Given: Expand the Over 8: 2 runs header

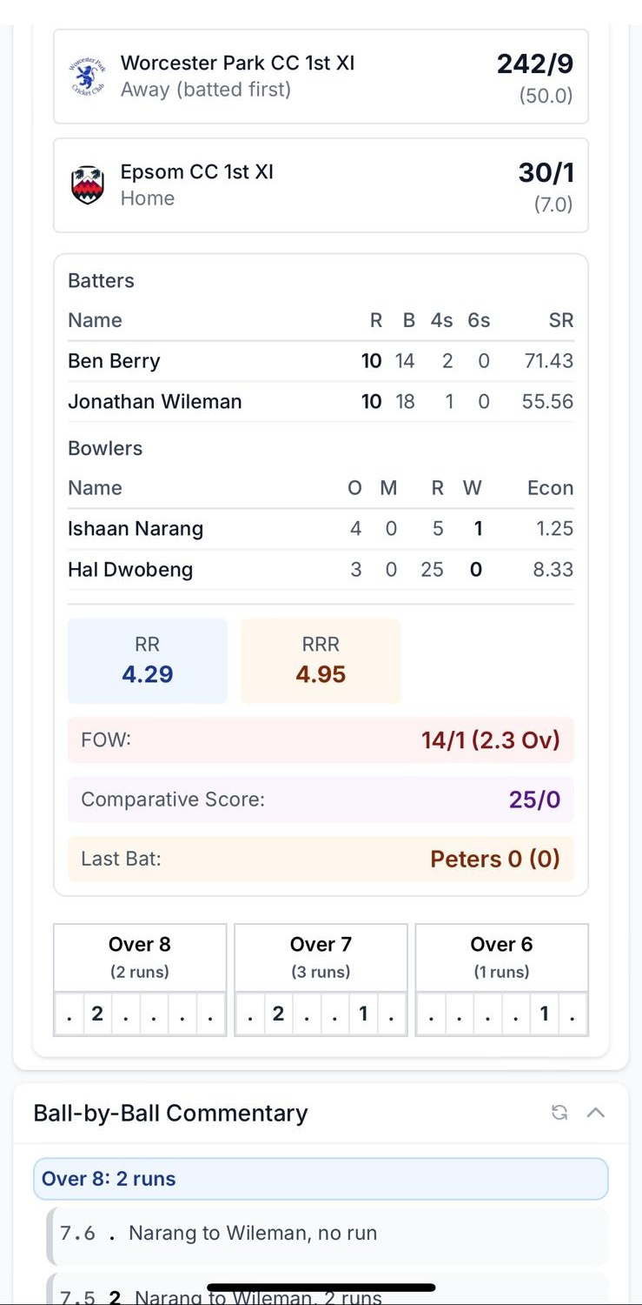Looking at the screenshot, I should pyautogui.click(x=321, y=1179).
